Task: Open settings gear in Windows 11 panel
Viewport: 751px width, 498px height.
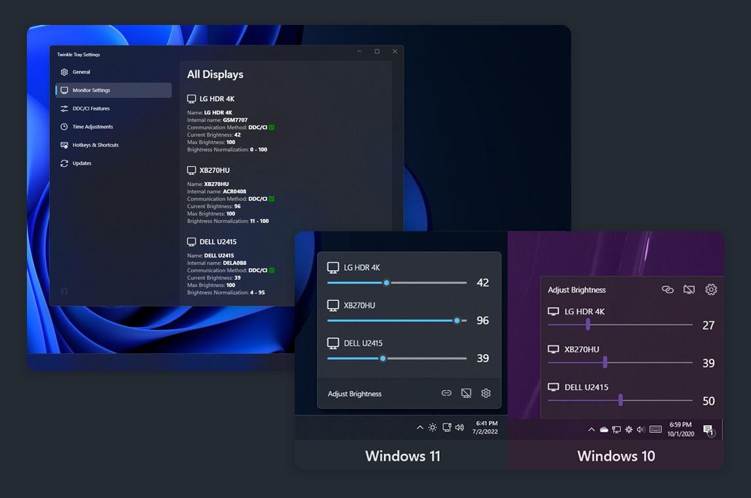Action: pos(486,393)
